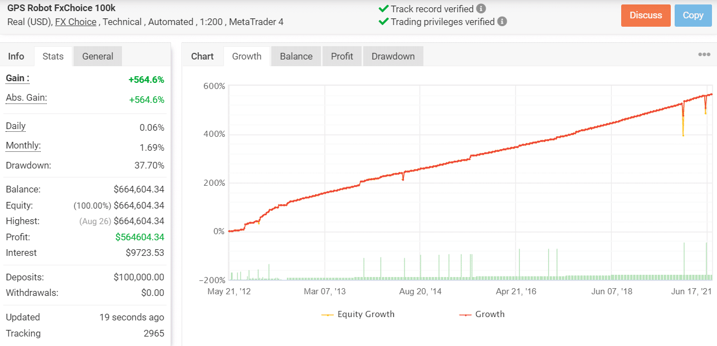Click the Jun 07, '18 axis label
Screen dimensions: 717x346
coord(612,291)
